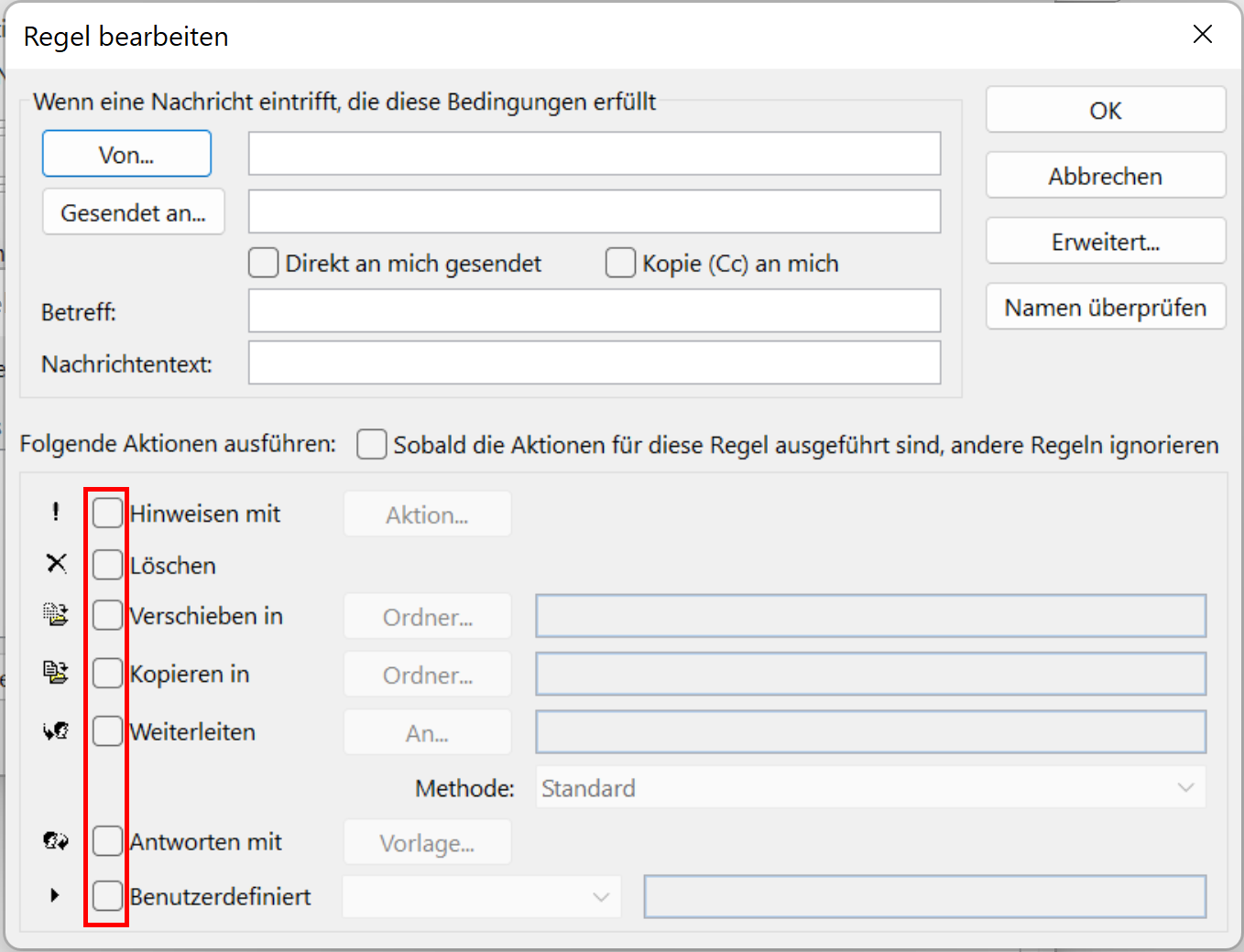Click the Ordner... button for Verschieben in
The image size is (1244, 952).
pyautogui.click(x=427, y=617)
